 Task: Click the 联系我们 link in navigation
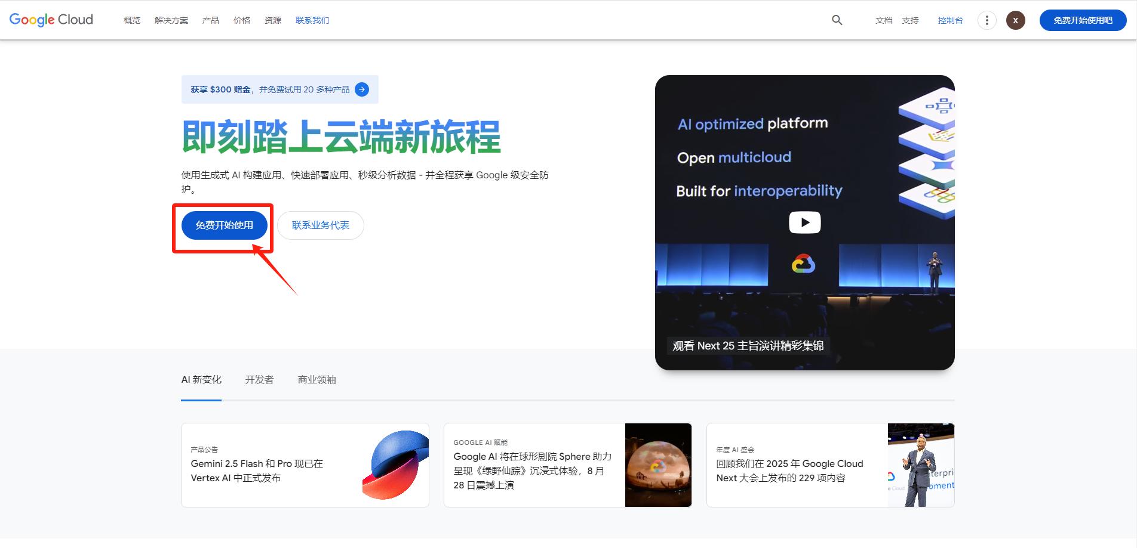312,20
